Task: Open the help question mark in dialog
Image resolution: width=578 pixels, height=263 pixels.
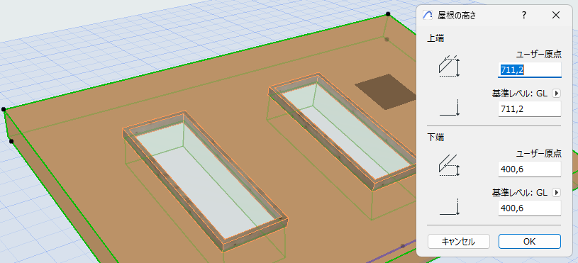Action: 523,15
